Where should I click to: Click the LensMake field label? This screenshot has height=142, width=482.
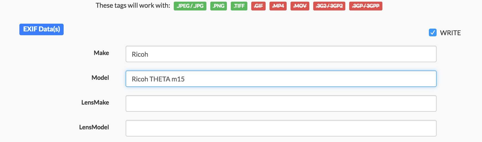click(x=95, y=103)
